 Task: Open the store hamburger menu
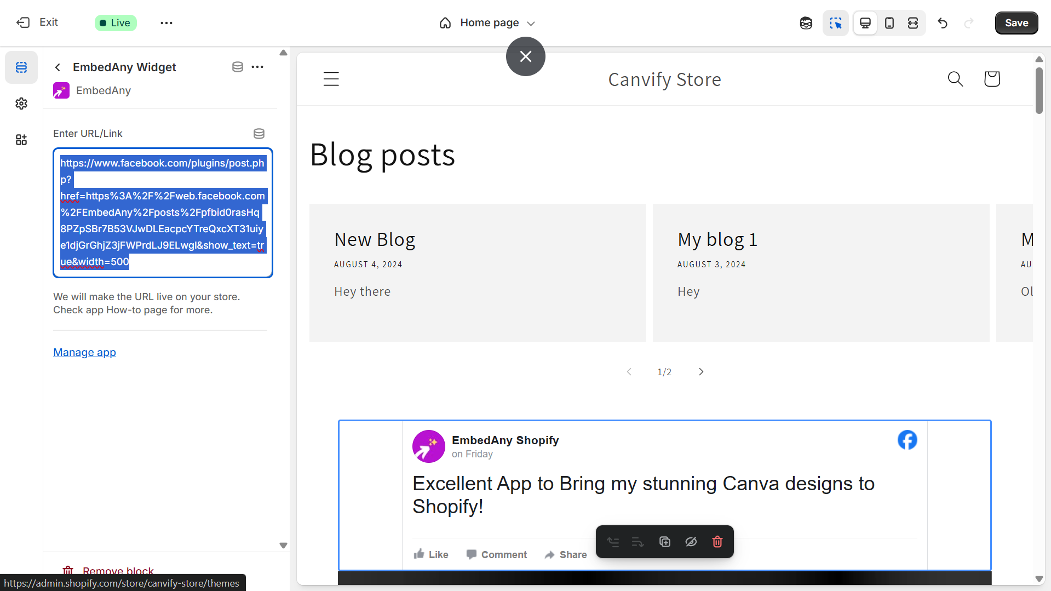click(331, 79)
